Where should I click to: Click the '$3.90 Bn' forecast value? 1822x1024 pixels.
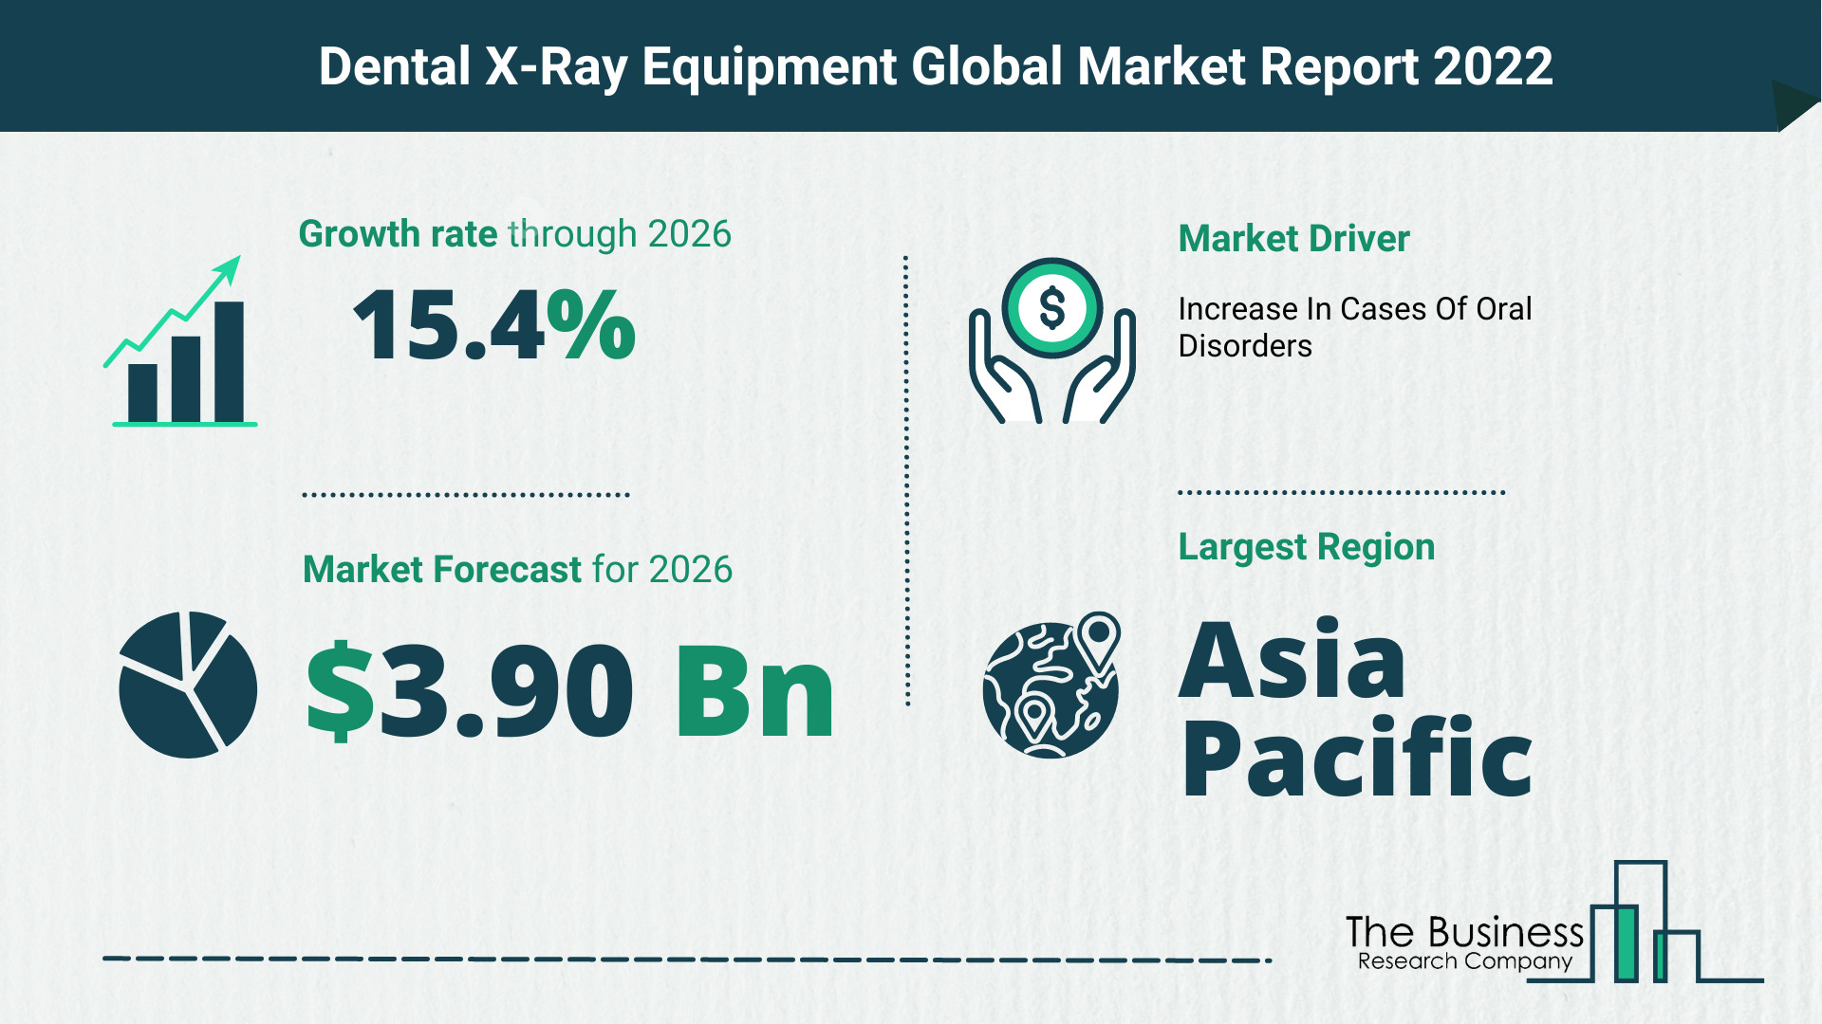[x=569, y=689]
